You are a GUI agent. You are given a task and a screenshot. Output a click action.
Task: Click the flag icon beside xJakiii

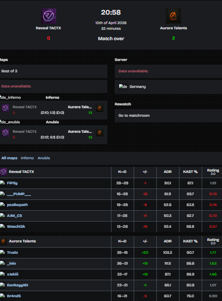pos(2,274)
